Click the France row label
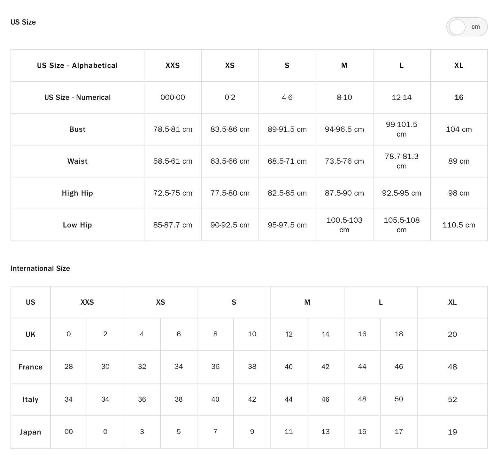The image size is (501, 469). click(30, 367)
